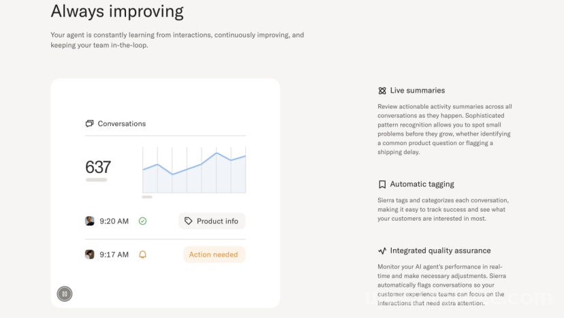Click the Always improving heading

117,12
